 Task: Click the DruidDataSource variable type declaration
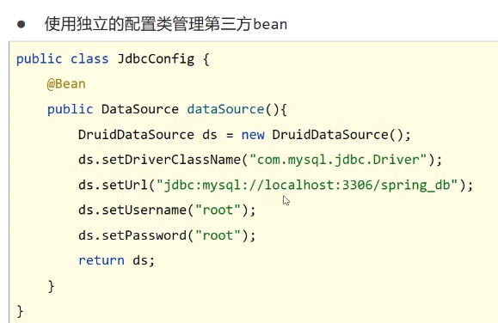136,135
